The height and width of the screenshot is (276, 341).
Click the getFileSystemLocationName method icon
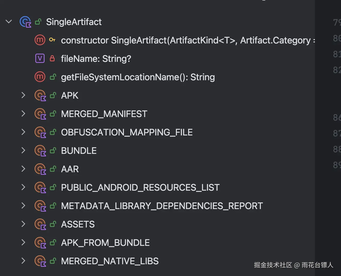[x=40, y=77]
